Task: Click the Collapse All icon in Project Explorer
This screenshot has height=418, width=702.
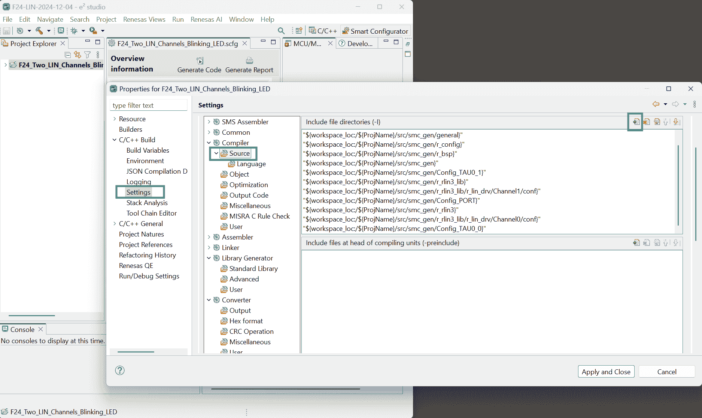Action: click(67, 55)
